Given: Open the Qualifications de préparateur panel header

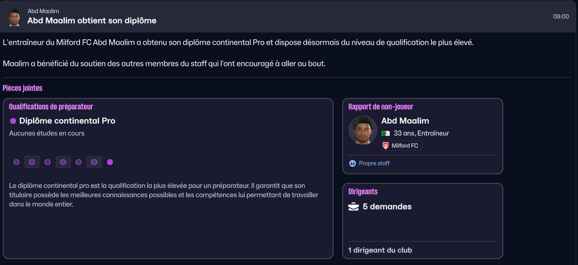Looking at the screenshot, I should (x=51, y=107).
